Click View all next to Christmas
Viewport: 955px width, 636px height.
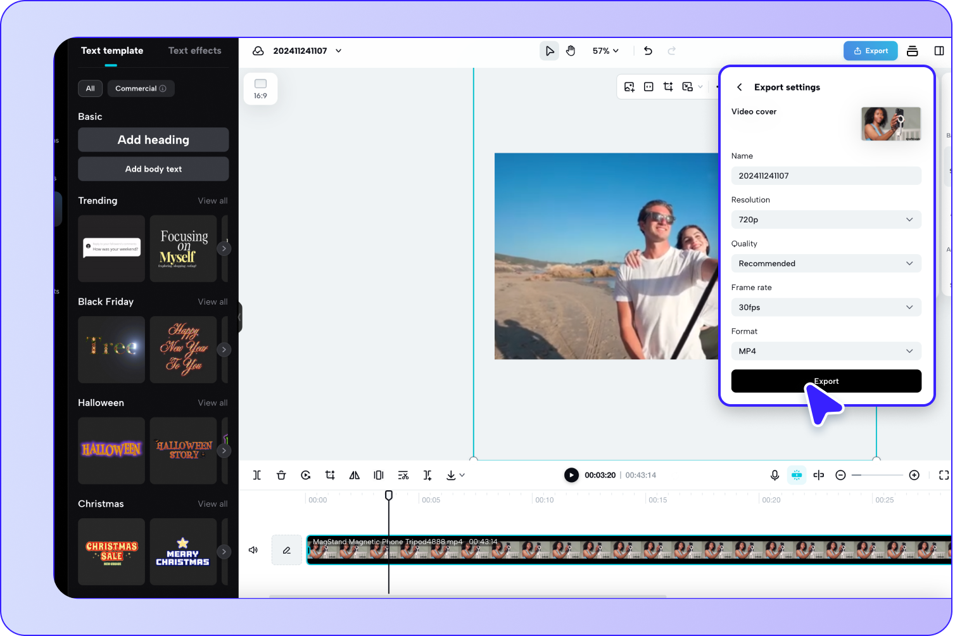213,504
